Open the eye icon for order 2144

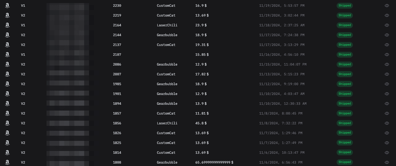coord(387,35)
